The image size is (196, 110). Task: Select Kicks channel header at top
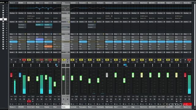pos(40,3)
